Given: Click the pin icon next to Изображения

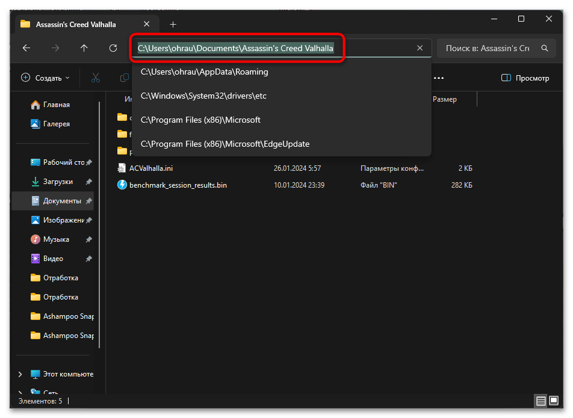Looking at the screenshot, I should 89,221.
